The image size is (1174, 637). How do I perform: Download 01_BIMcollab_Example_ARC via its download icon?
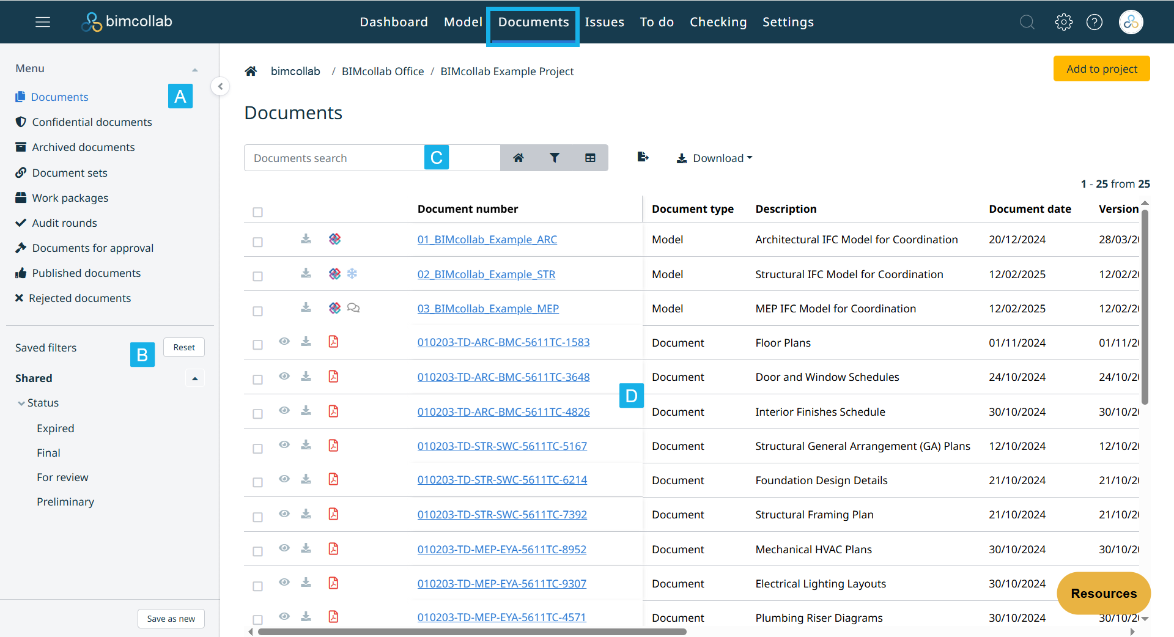(306, 238)
